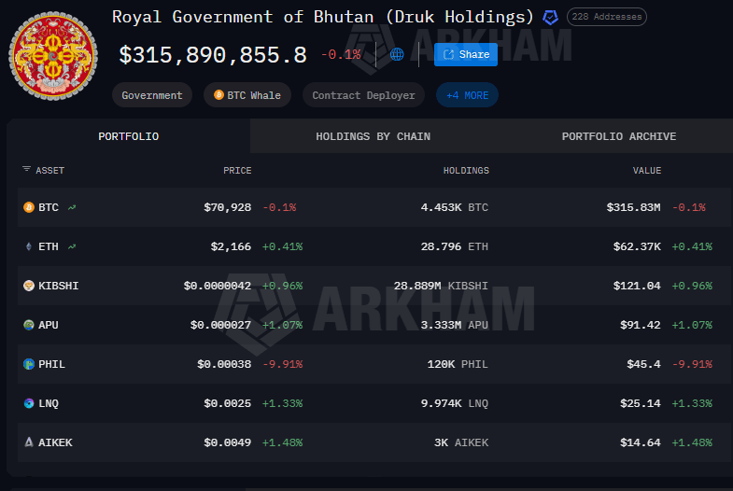Open the Portfolio Archive tab
Image resolution: width=733 pixels, height=491 pixels.
point(618,136)
